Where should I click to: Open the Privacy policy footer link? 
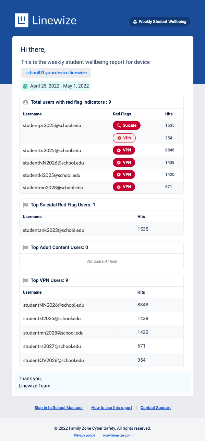(84, 436)
